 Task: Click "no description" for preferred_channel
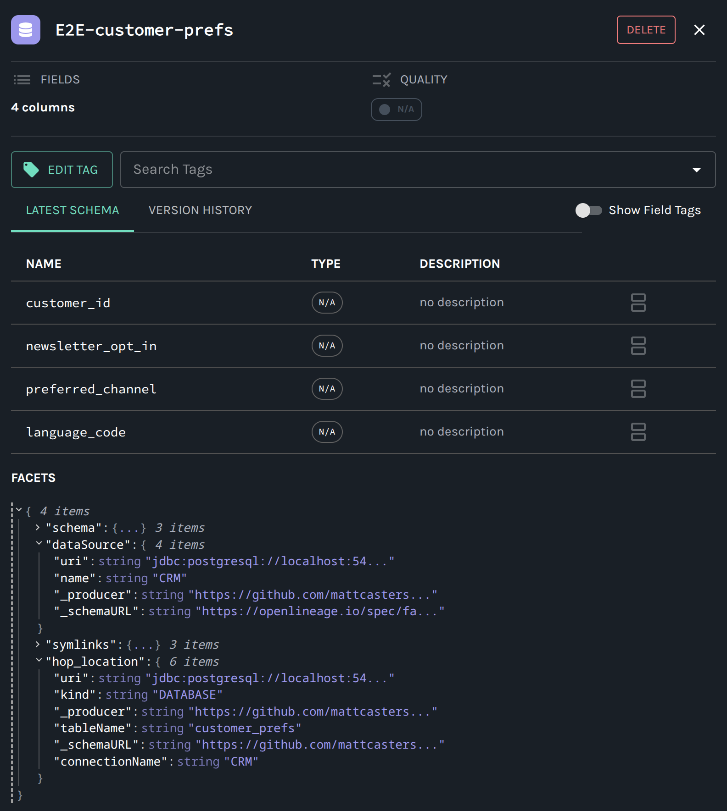(462, 389)
